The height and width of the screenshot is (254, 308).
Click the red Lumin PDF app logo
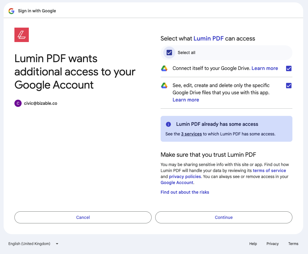pyautogui.click(x=22, y=35)
